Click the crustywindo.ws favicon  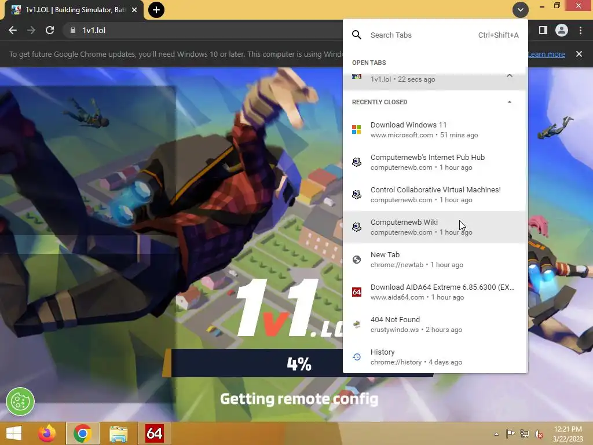(356, 324)
